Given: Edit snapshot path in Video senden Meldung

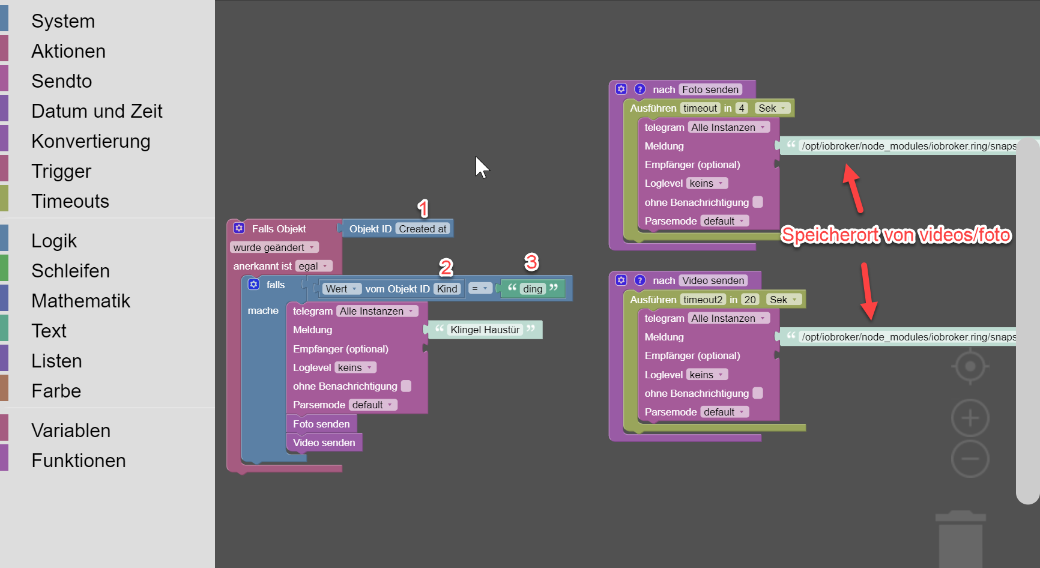Looking at the screenshot, I should [909, 337].
